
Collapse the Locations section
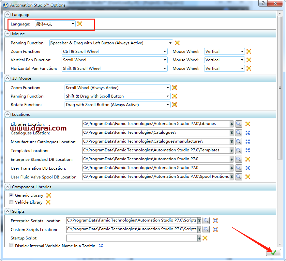point(8,115)
